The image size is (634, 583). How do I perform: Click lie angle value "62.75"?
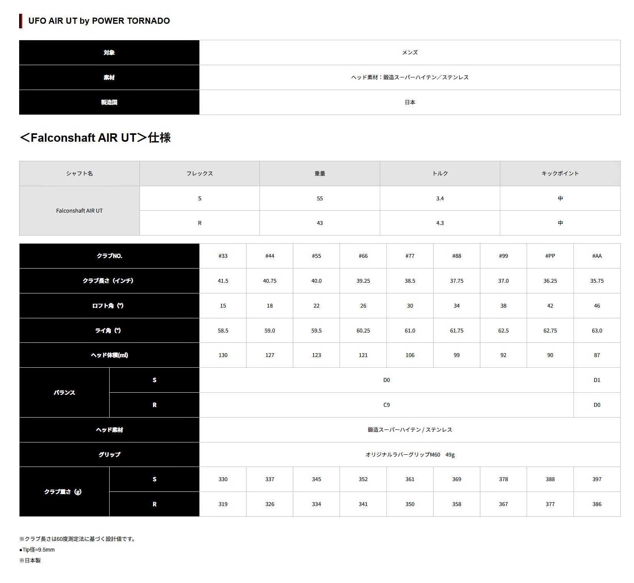550,331
